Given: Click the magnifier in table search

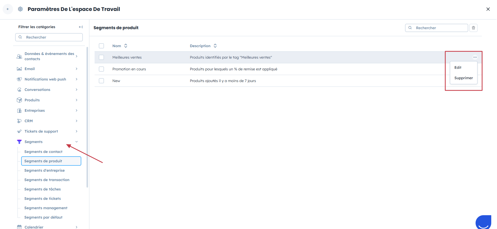Looking at the screenshot, I should [x=410, y=28].
